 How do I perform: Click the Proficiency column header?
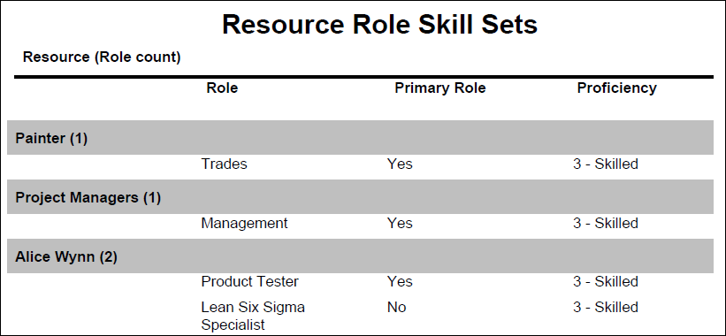[x=616, y=88]
